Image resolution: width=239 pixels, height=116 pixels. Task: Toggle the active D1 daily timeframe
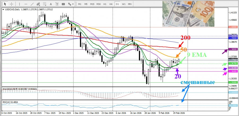(x=117, y=4)
